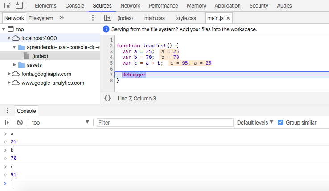Select the (index) file in the tree
Image resolution: width=329 pixels, height=191 pixels.
pos(40,56)
